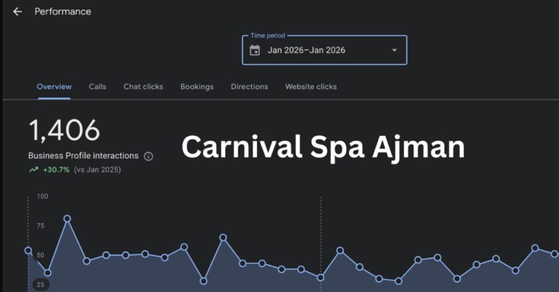
Task: Open the Time period dropdown arrow
Action: [394, 50]
